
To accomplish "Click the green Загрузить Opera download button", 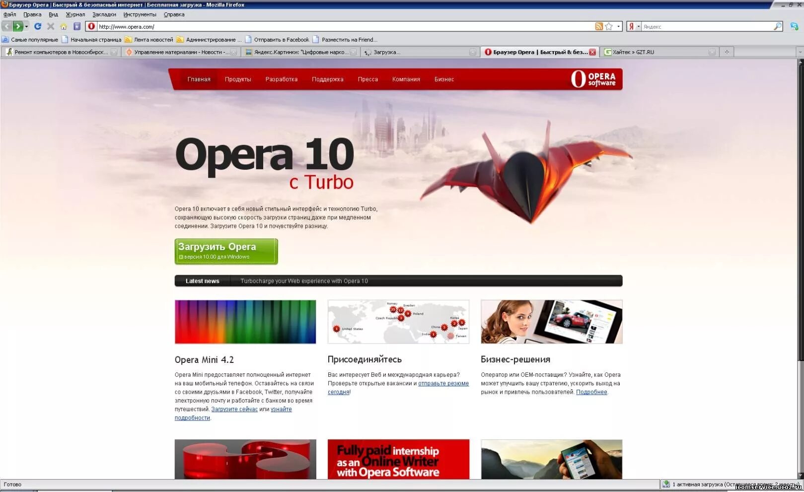I will pyautogui.click(x=226, y=251).
